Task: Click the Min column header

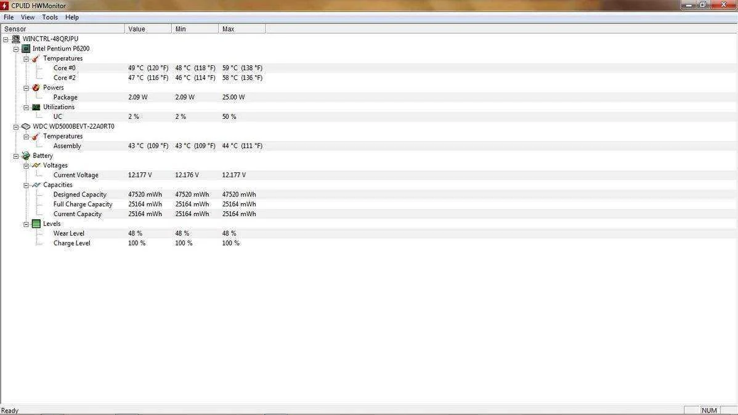Action: tap(195, 29)
